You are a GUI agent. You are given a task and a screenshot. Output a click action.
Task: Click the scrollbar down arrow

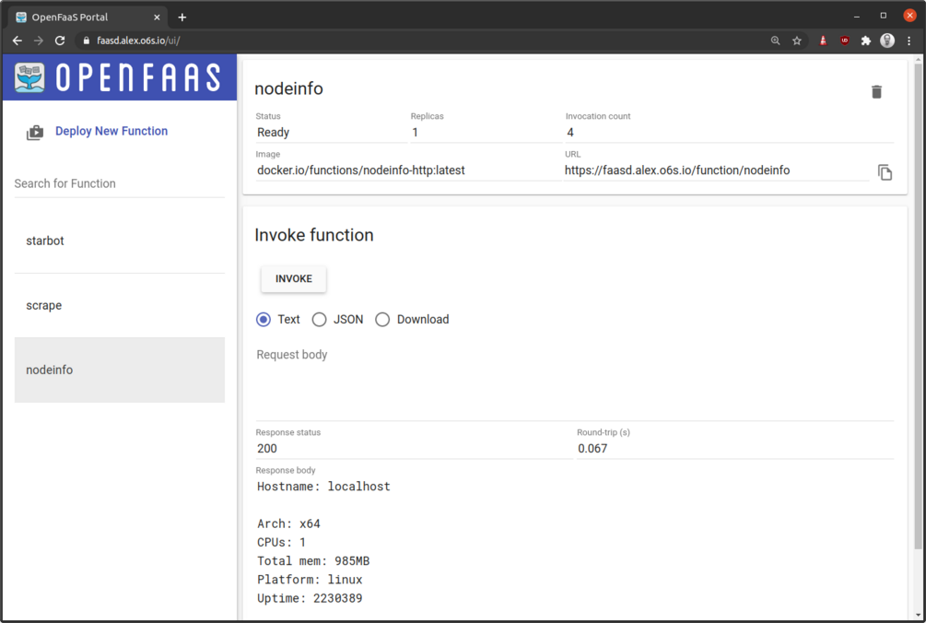919,616
